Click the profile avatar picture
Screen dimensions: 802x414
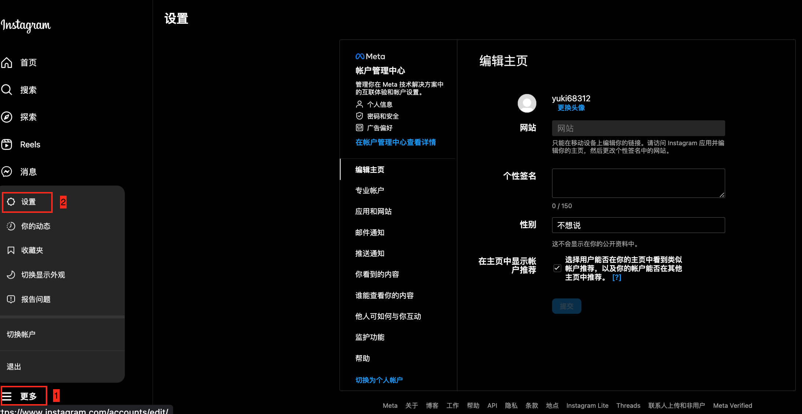pos(527,103)
